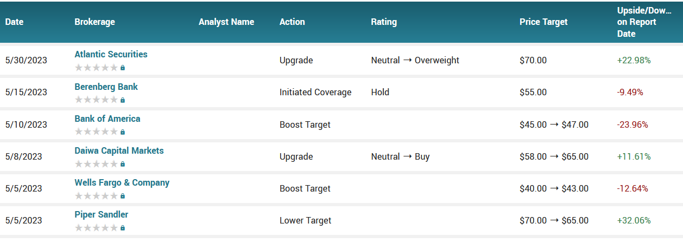Click the lock icon under Berenberg Bank

click(123, 100)
